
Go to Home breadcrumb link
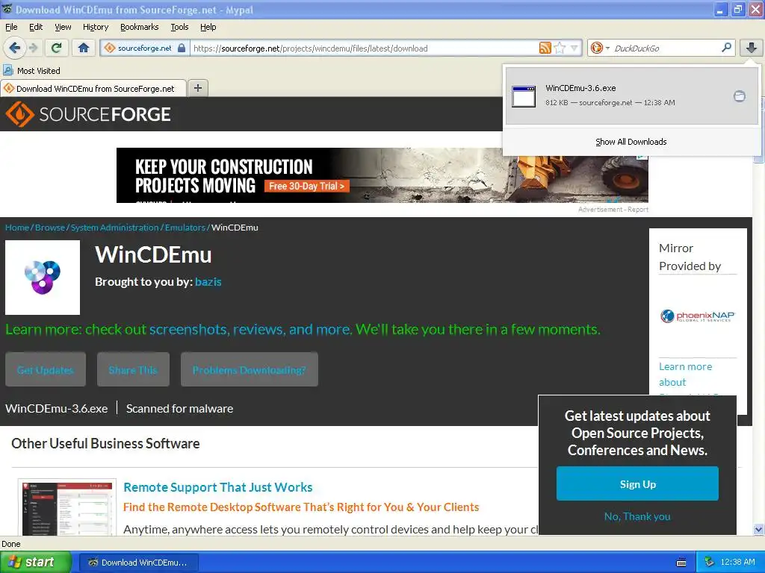[17, 228]
